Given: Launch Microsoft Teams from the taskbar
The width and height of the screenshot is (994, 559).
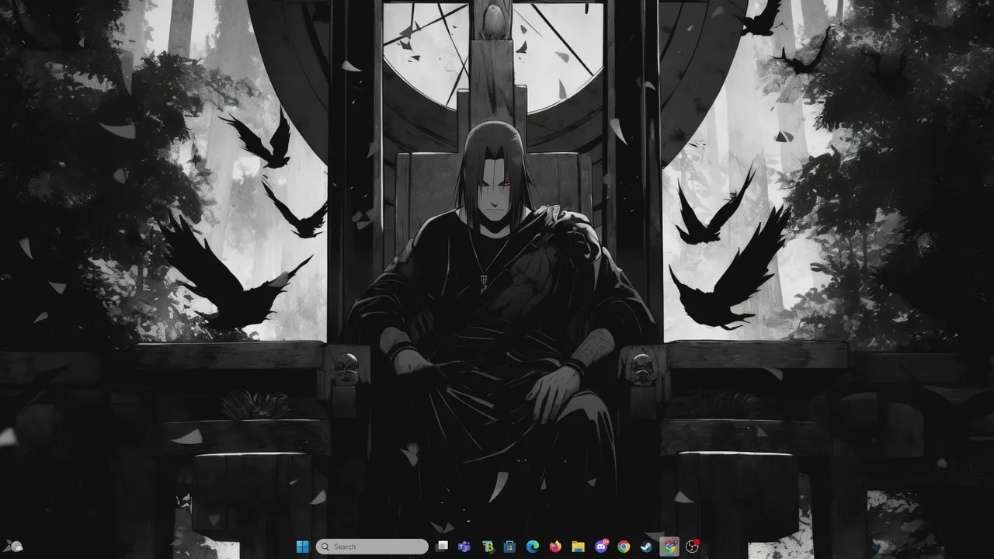Looking at the screenshot, I should (464, 547).
